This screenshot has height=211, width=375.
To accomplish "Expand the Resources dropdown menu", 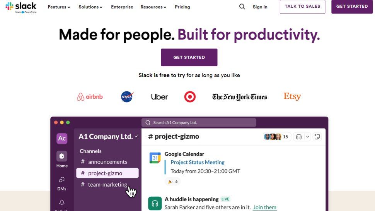I will click(x=153, y=7).
